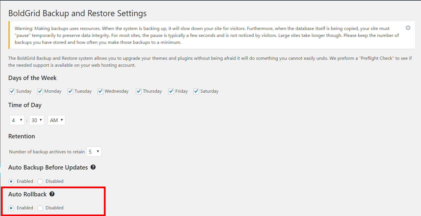This screenshot has height=216, width=421.
Task: Toggle the Saturday backup checkbox
Action: click(196, 91)
